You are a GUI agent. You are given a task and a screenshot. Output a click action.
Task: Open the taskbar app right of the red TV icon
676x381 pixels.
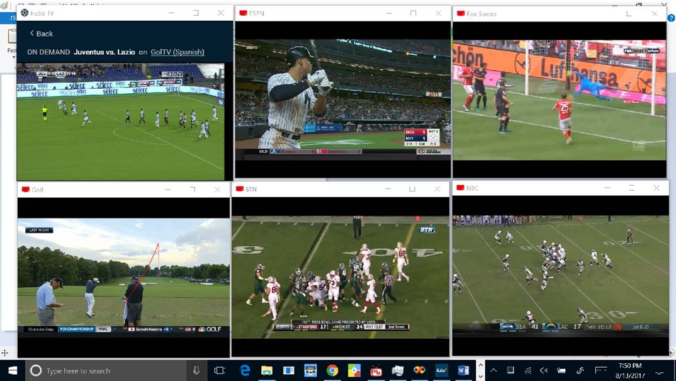click(398, 371)
